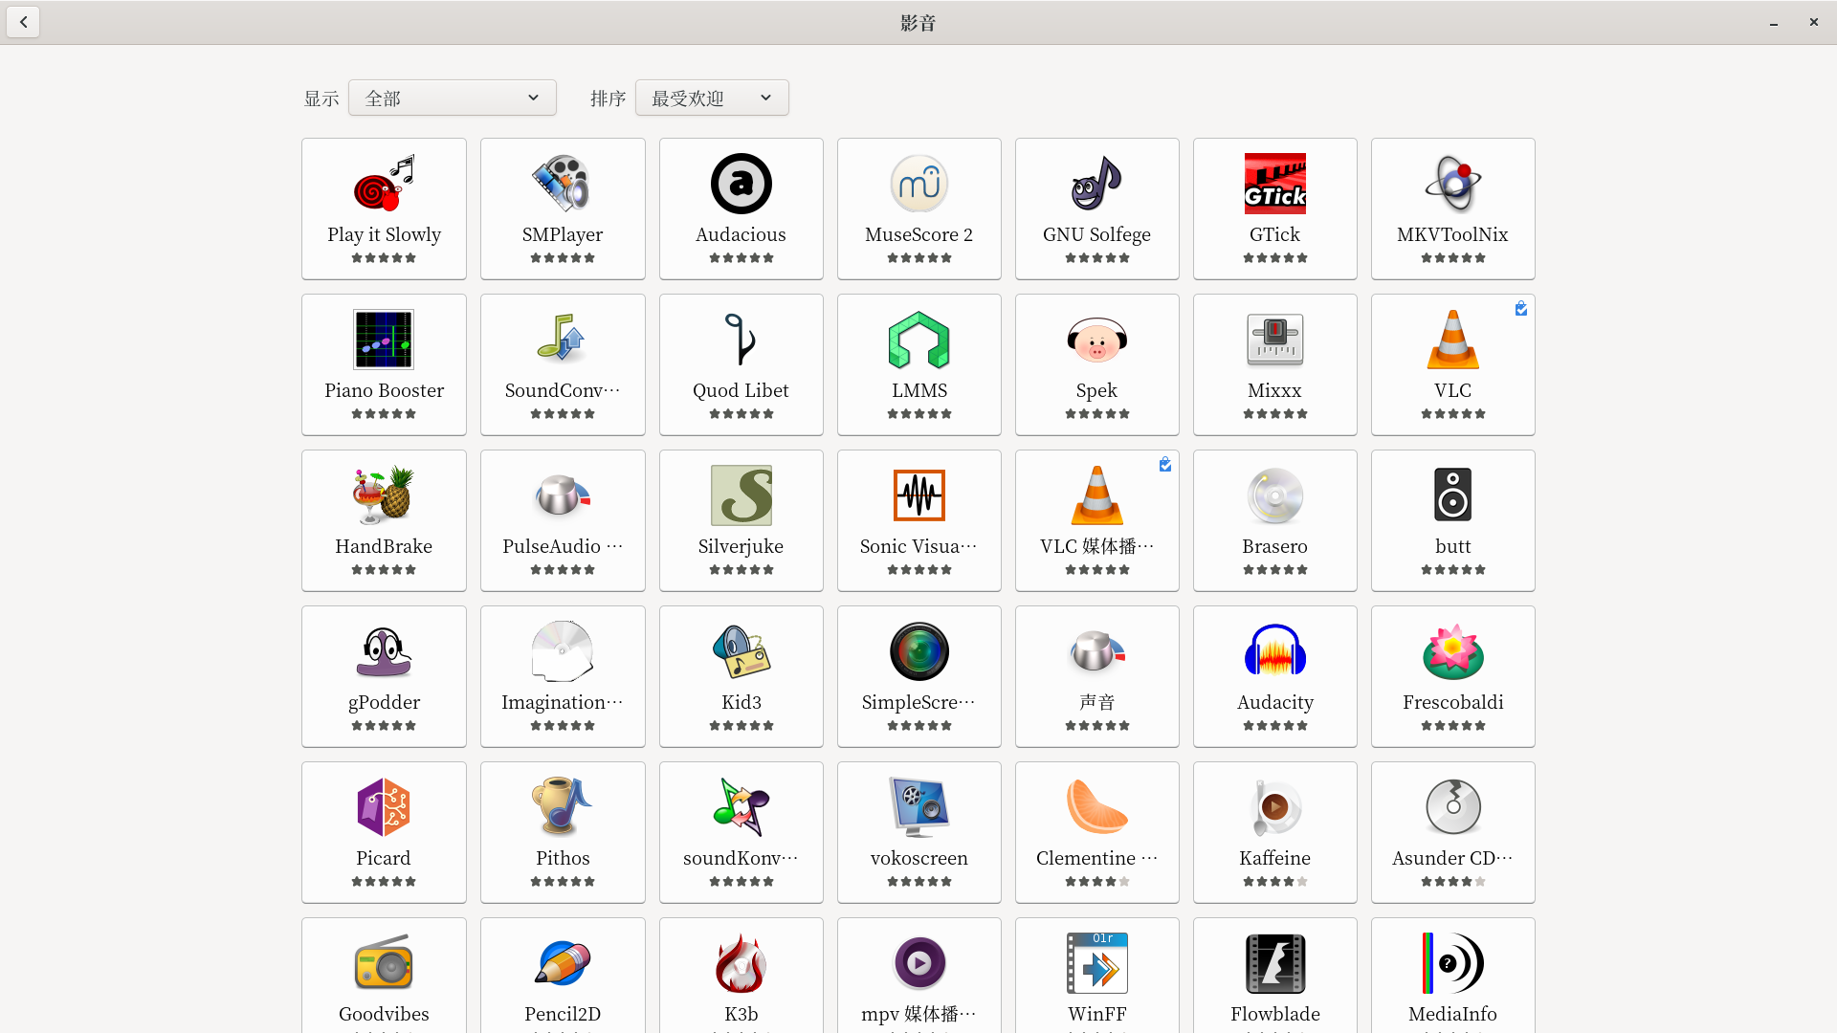The width and height of the screenshot is (1837, 1033).
Task: Go back using the header arrow button
Action: [23, 22]
